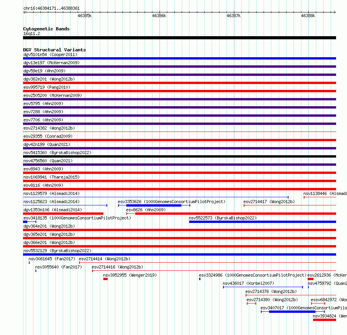Click esv2714416 (Wong2012b) label
The image size is (347, 335).
click(x=117, y=267)
